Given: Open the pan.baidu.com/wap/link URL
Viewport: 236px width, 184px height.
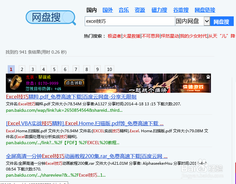Looking at the screenshot, I should [64, 110].
